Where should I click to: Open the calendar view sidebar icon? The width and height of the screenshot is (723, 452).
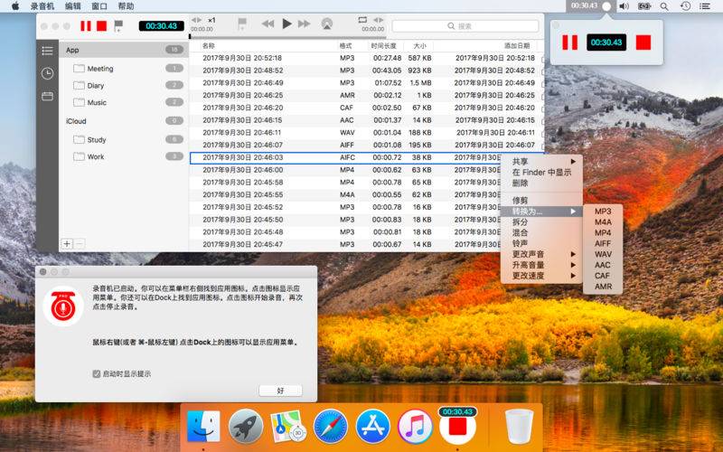click(47, 96)
